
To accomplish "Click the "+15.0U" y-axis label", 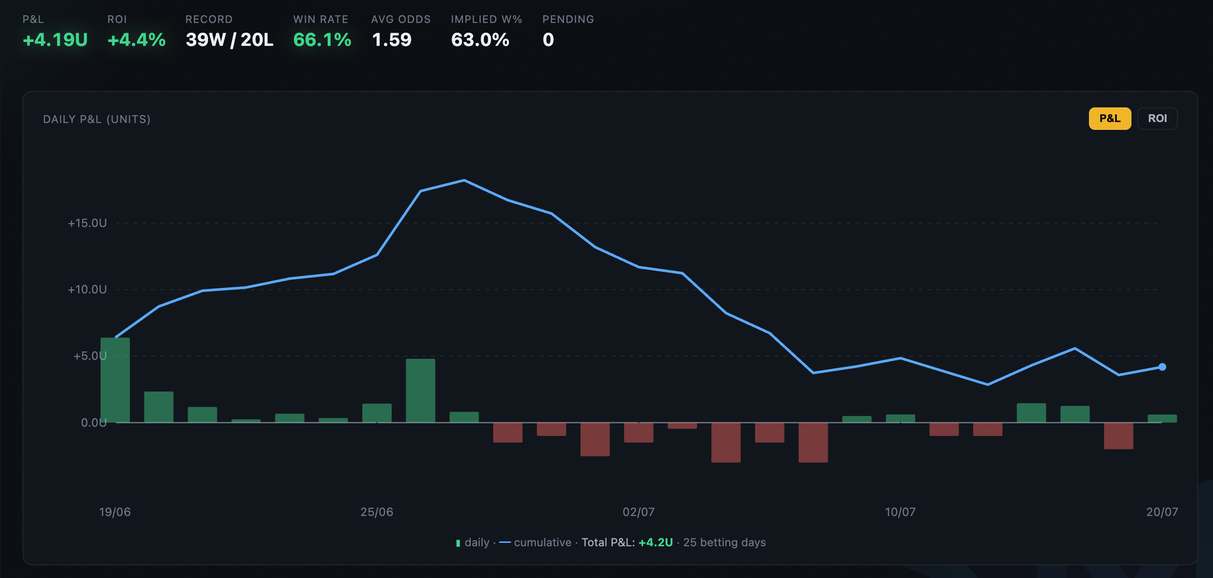I will (x=87, y=223).
